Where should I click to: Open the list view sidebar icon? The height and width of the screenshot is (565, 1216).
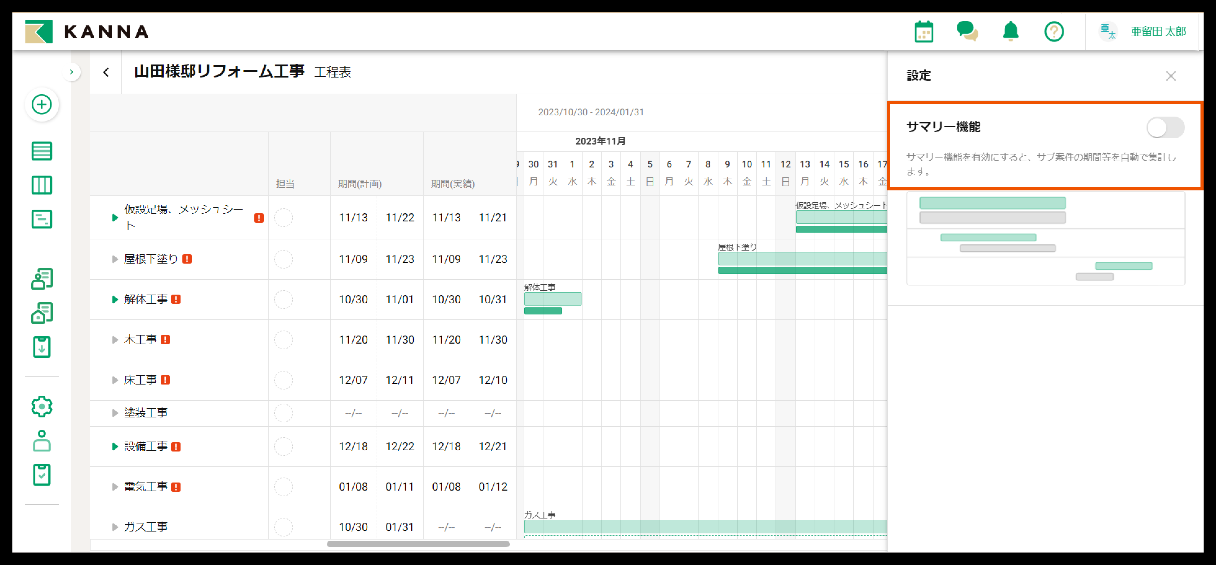[x=42, y=151]
